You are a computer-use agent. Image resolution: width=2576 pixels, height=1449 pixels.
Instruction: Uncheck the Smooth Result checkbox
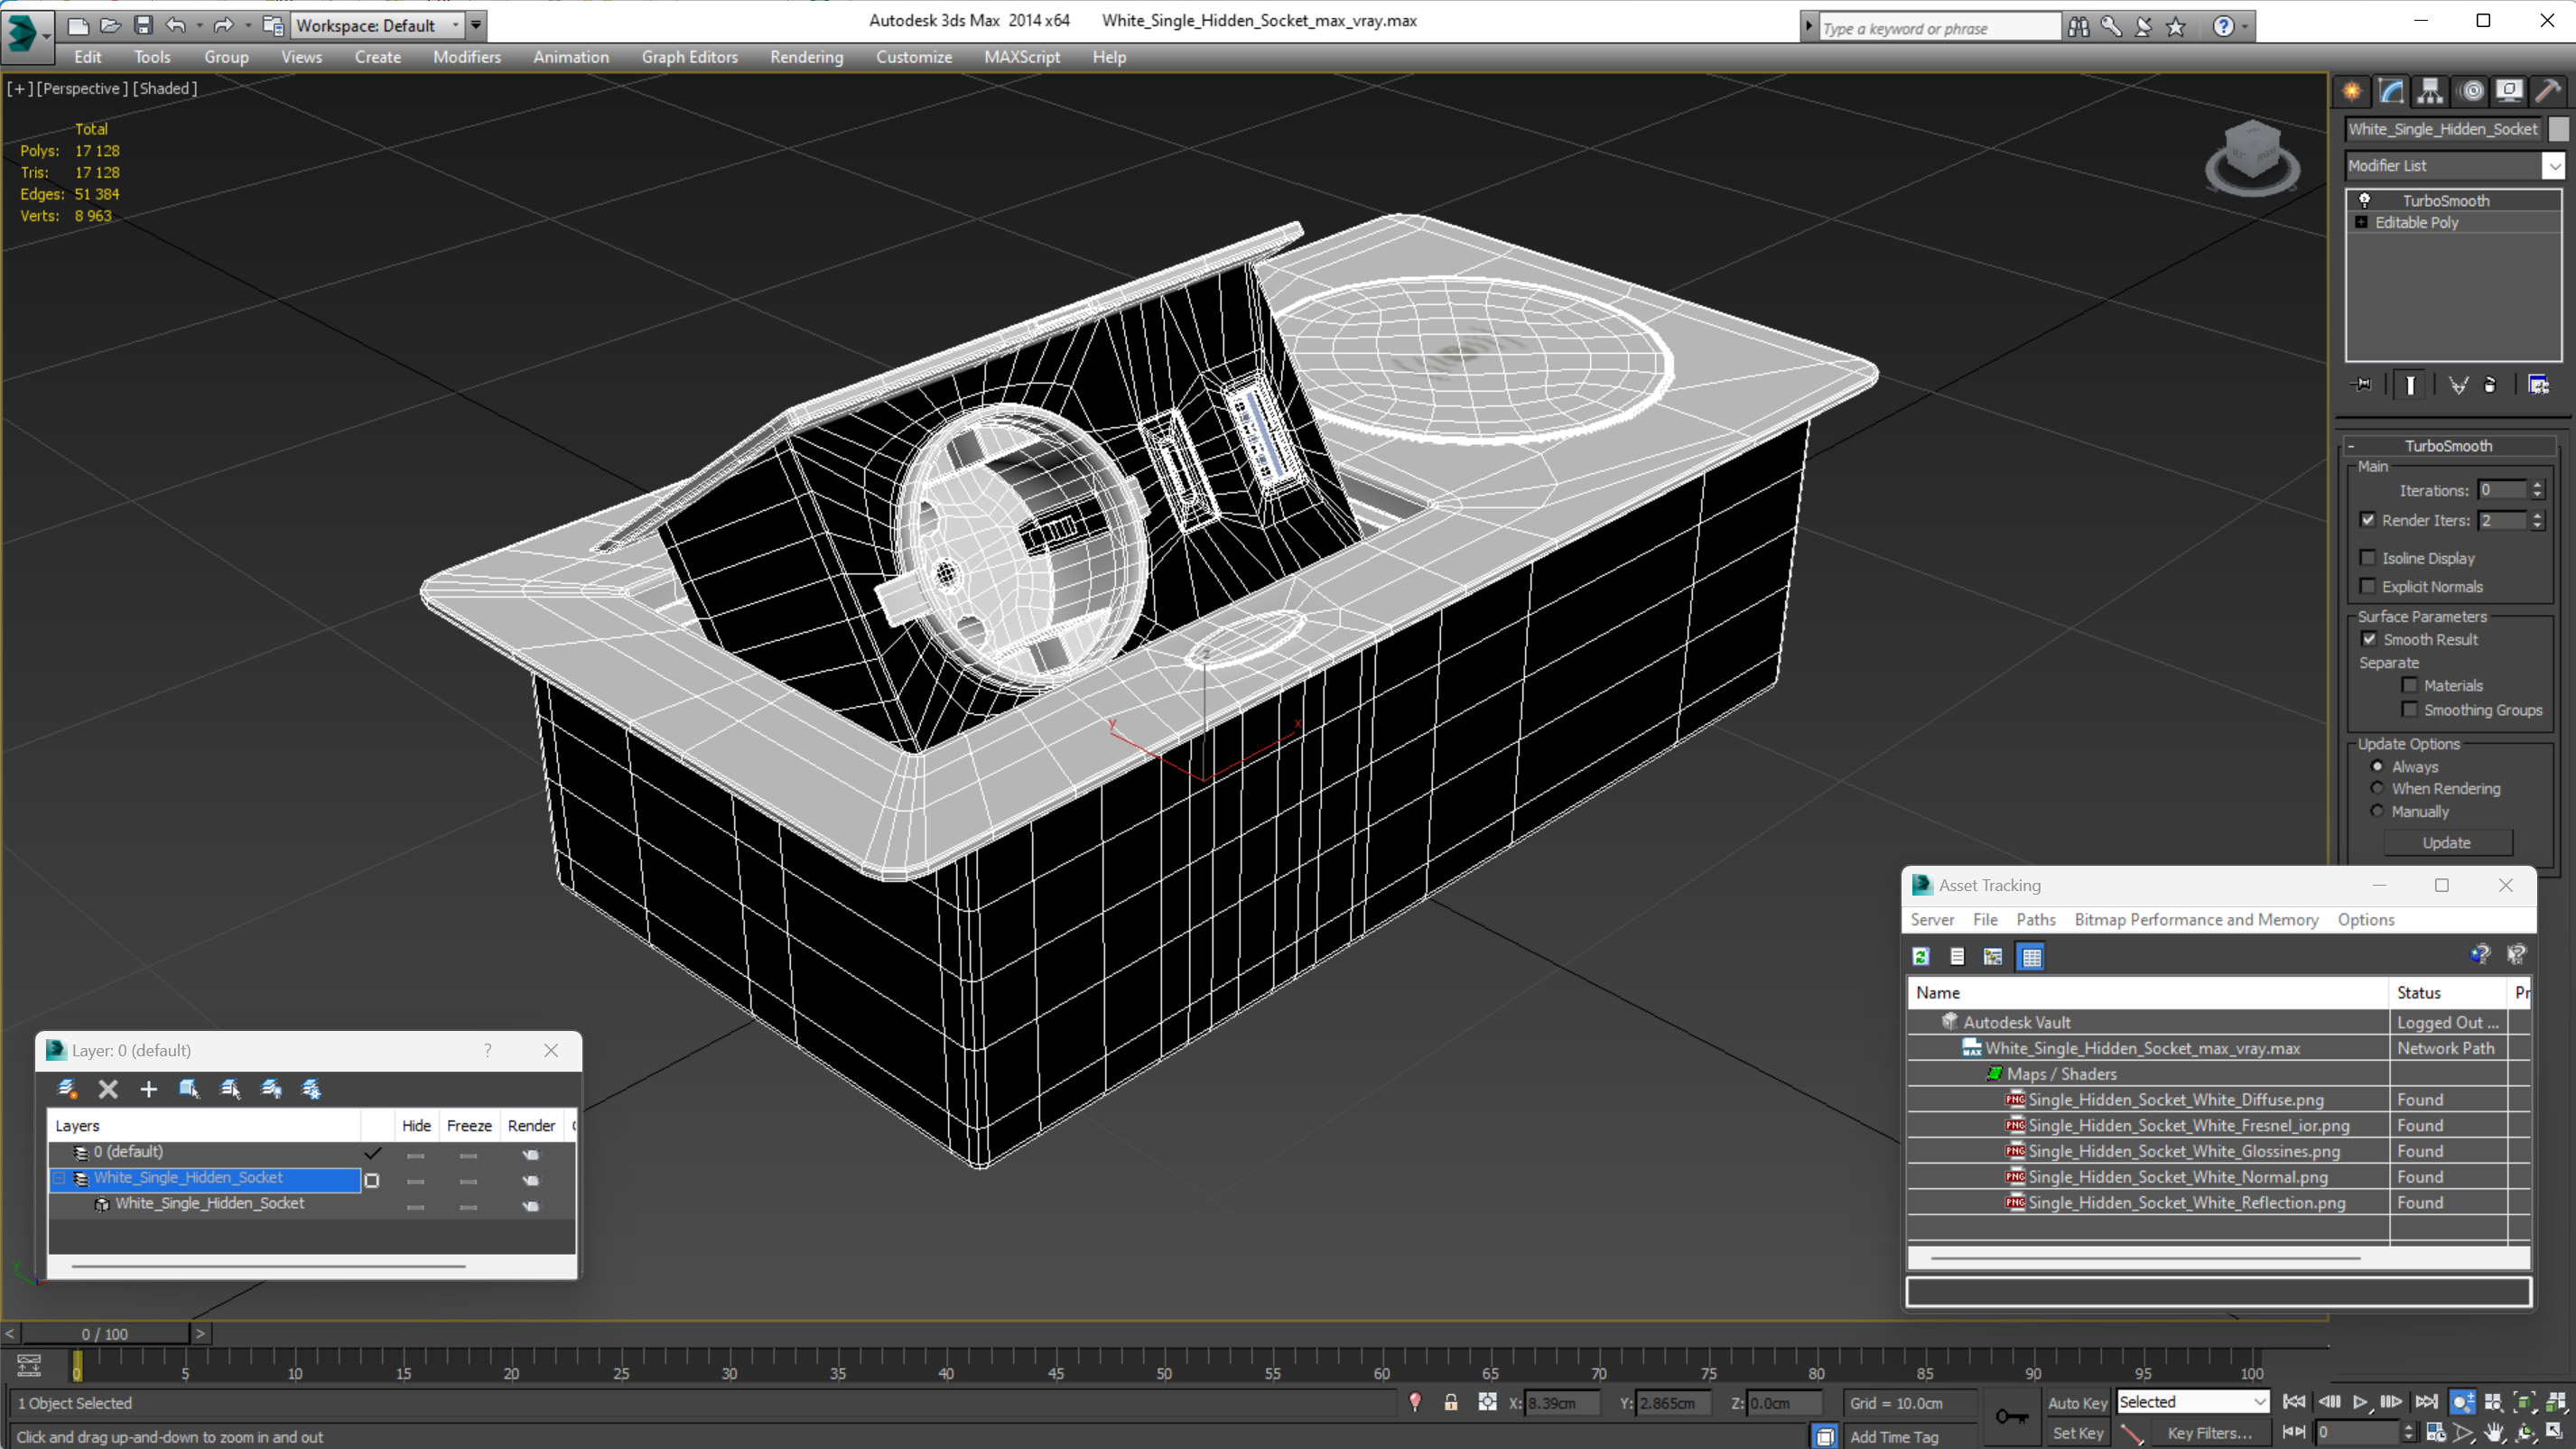(2369, 639)
